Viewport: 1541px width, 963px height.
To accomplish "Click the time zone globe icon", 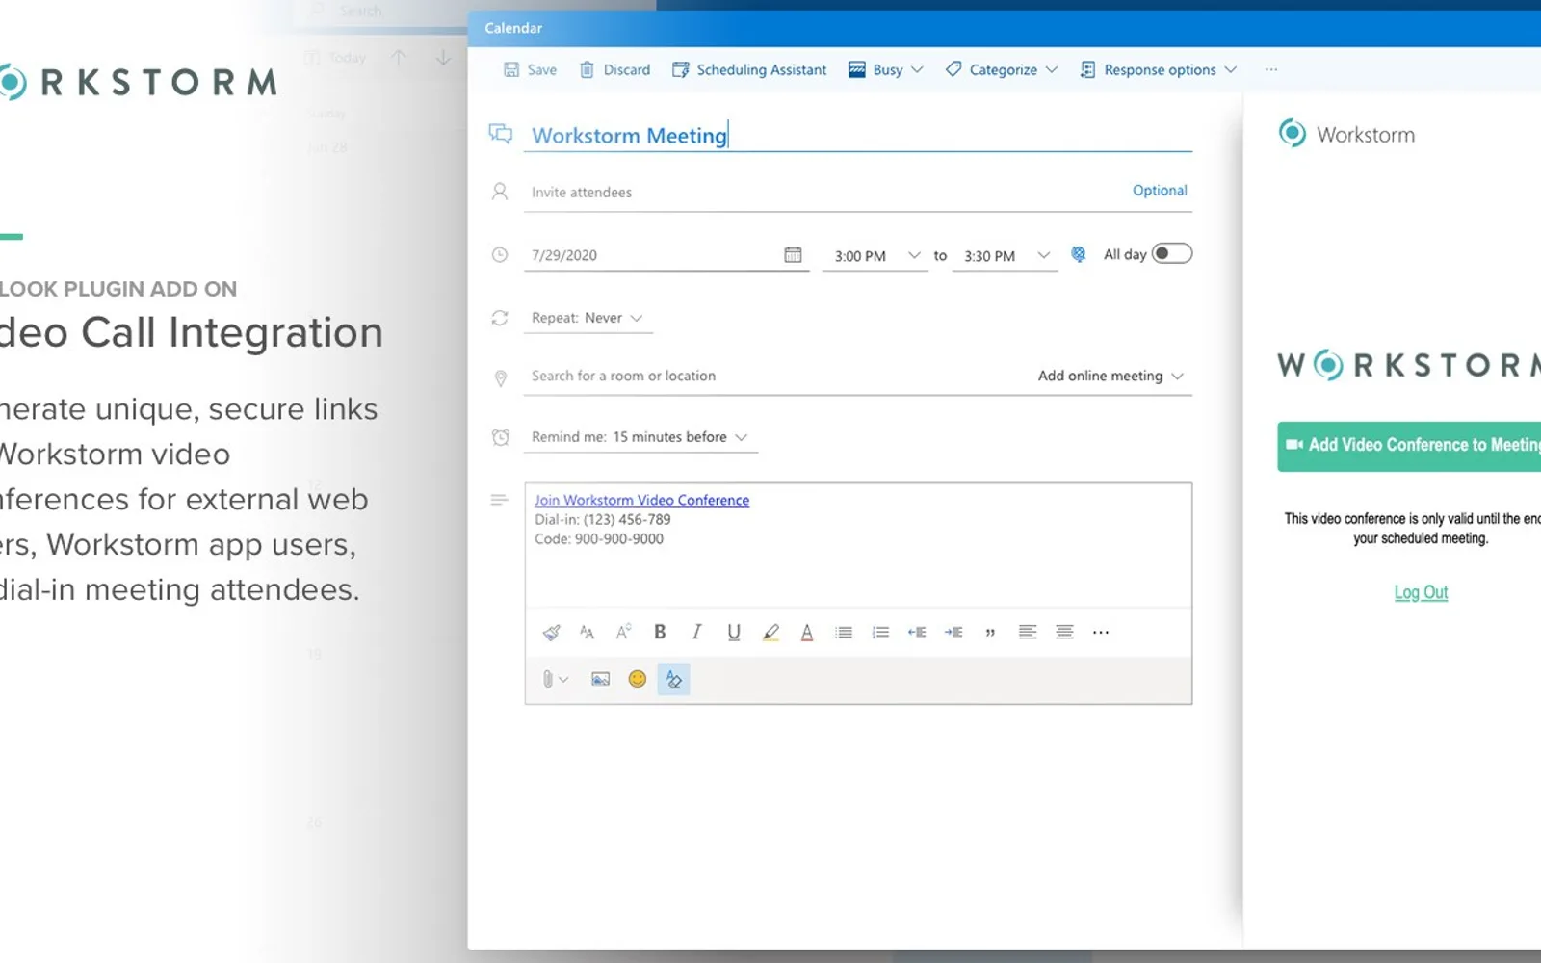I will pos(1079,254).
